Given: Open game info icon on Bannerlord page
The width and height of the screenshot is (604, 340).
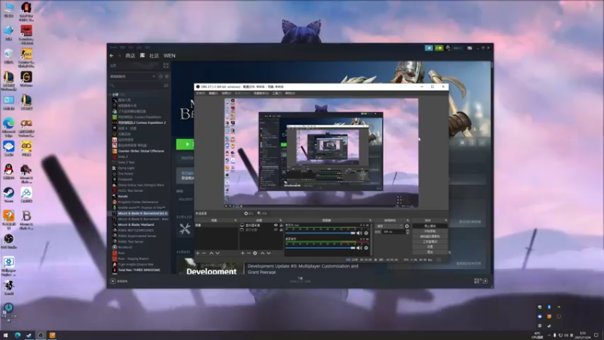Looking at the screenshot, I should coord(473,143).
